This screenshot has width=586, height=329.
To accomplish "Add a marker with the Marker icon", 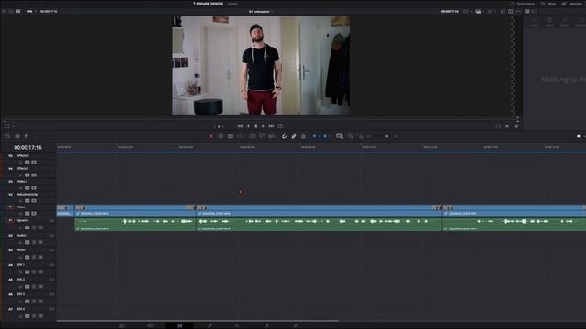I will pos(325,136).
